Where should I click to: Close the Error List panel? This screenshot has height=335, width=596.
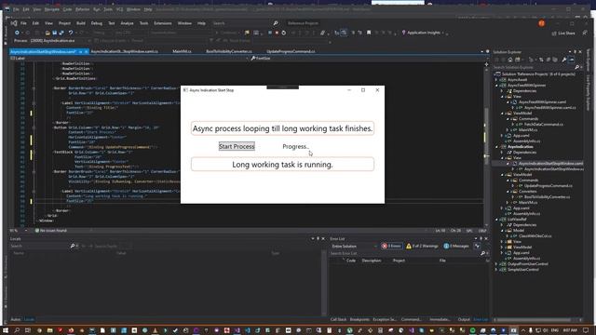[486, 238]
